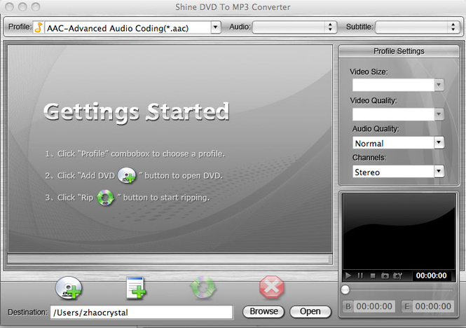The height and width of the screenshot is (328, 466).
Task: Click the window minimize button
Action: point(23,7)
